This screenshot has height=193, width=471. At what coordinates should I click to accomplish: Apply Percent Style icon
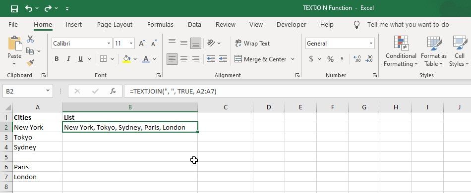(330, 59)
